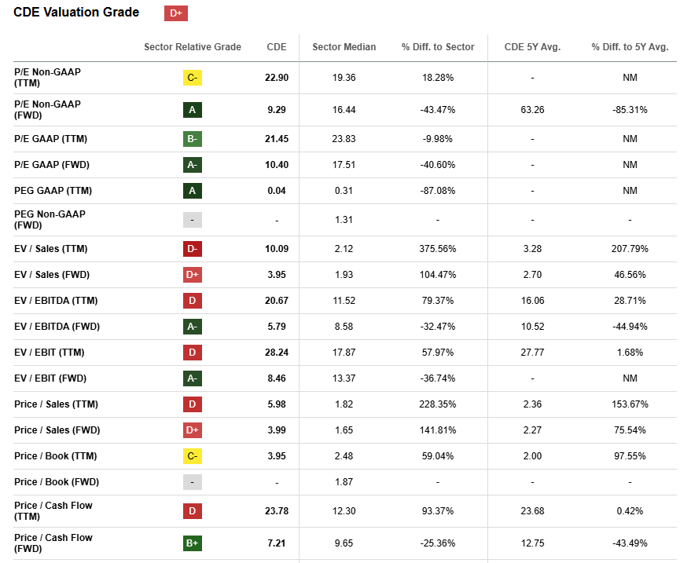
Task: Open the P/E Non-GAAP (FWD) metric label
Action: pos(47,110)
